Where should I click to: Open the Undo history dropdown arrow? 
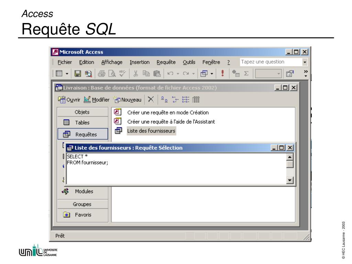[178, 74]
